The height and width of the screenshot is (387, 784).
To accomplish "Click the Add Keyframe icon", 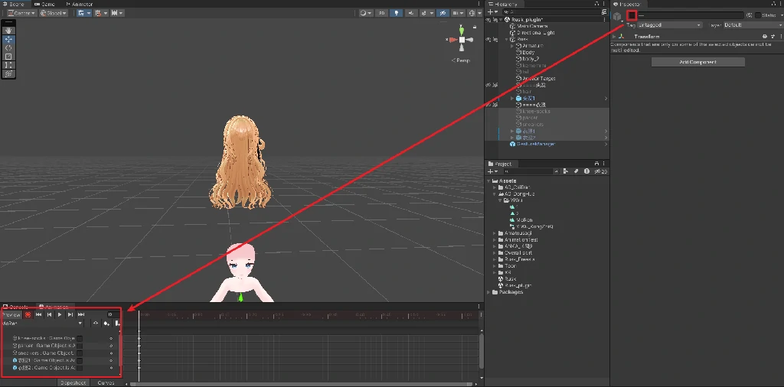I will (106, 324).
